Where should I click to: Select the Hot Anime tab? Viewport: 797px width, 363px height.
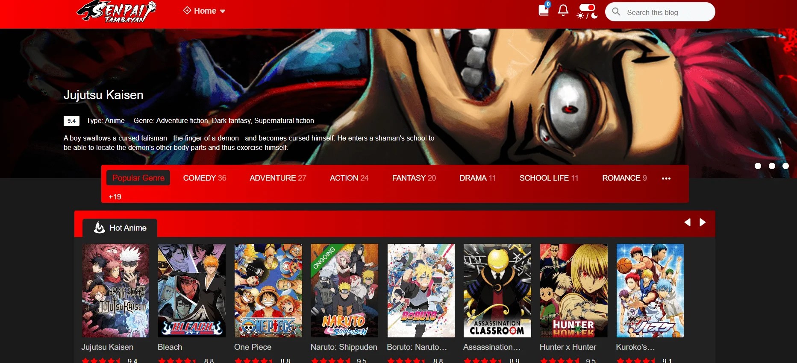120,228
